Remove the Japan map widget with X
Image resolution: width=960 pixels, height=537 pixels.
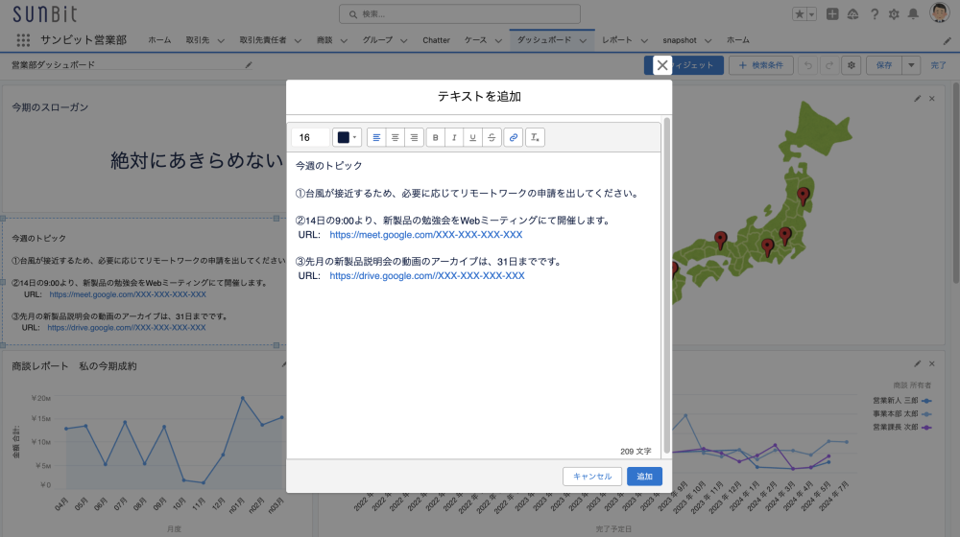tap(932, 99)
